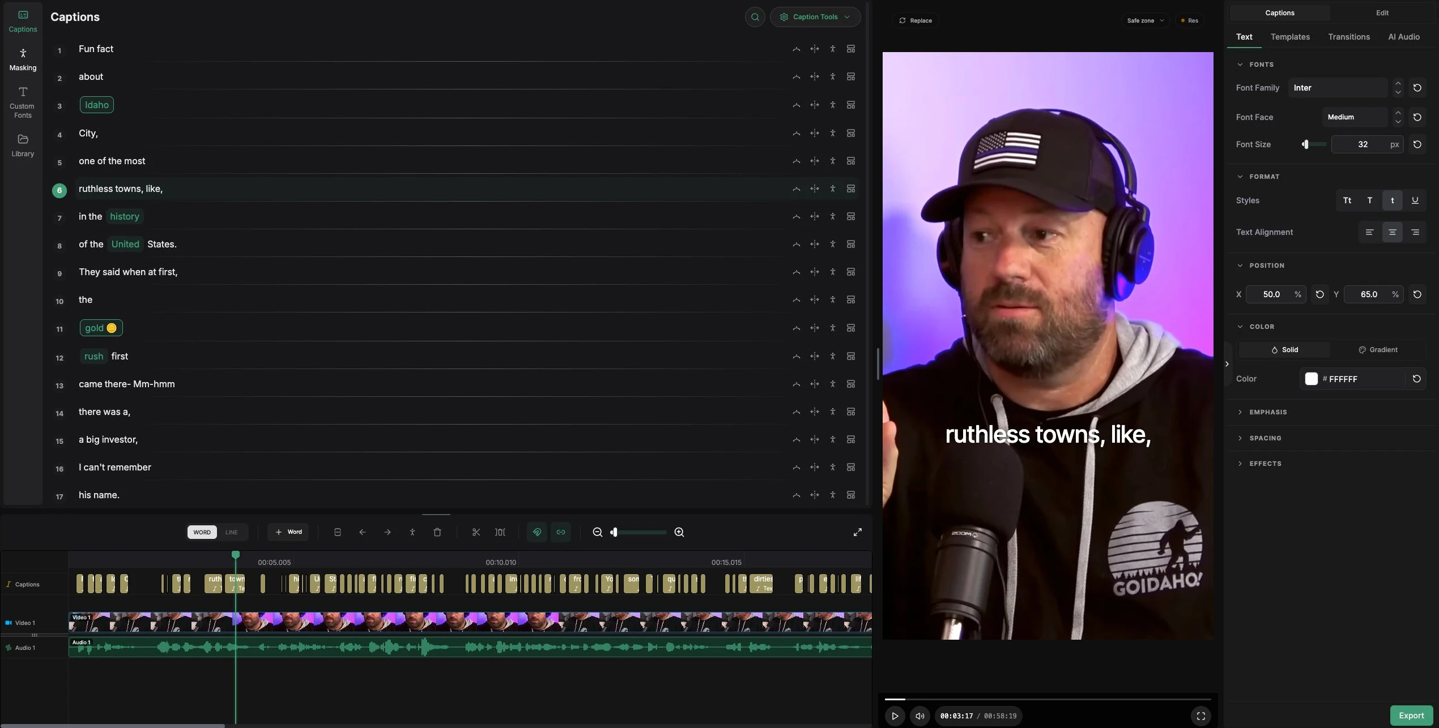Screen dimensions: 1439x728
Task: Switch to the Edit tab
Action: coord(1382,12)
